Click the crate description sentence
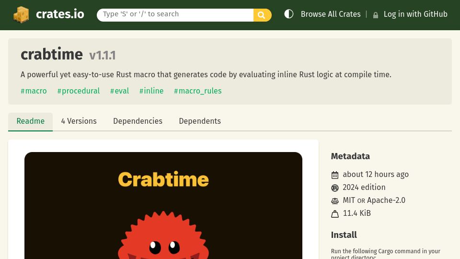The width and height of the screenshot is (460, 259). 206,75
